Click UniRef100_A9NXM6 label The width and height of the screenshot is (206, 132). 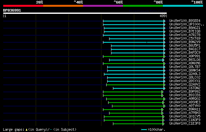click(x=185, y=63)
